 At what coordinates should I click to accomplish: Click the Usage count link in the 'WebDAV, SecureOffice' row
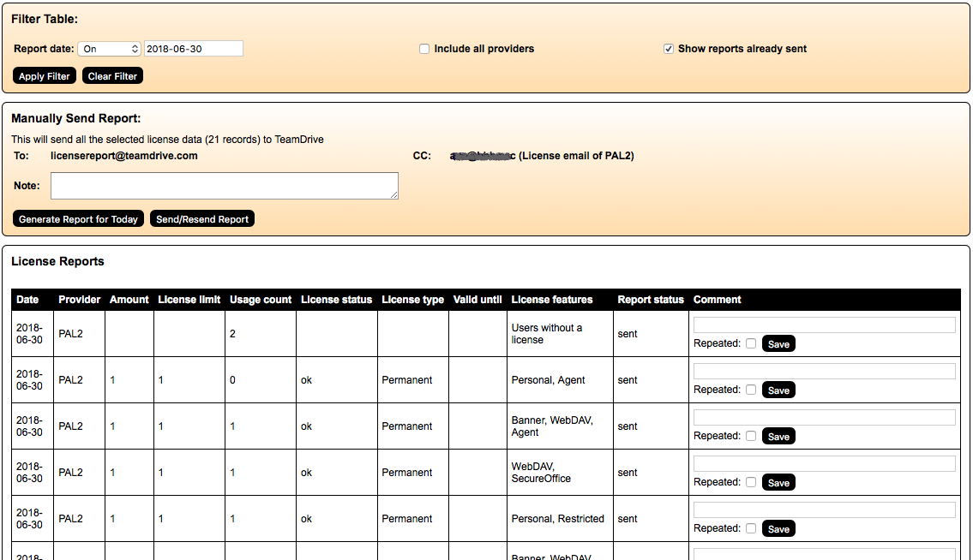(x=231, y=472)
